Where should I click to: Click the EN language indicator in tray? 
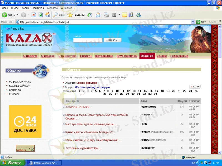194,163
